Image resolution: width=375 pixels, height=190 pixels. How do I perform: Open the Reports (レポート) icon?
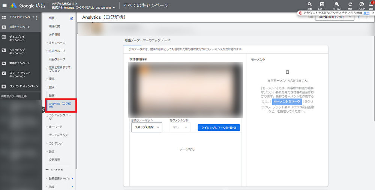click(x=322, y=5)
